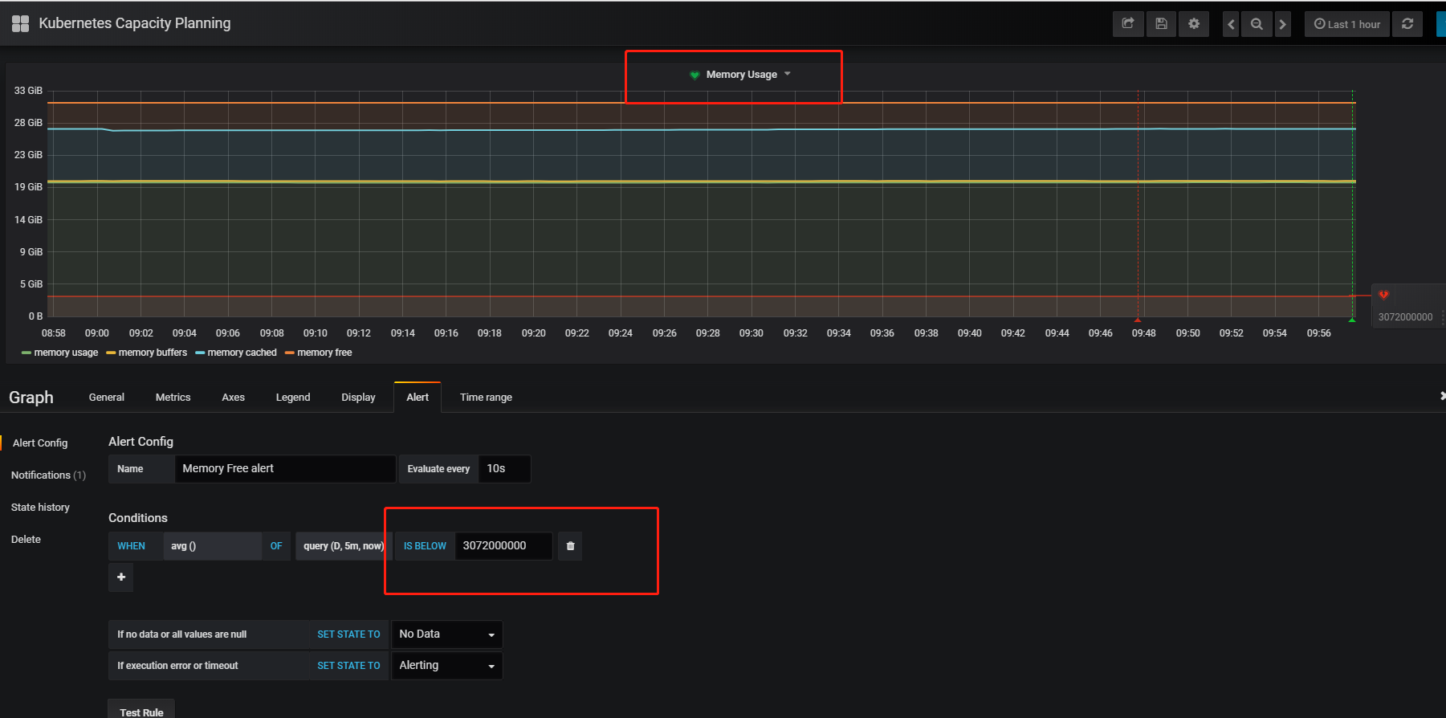Toggle the memory free legend series
The height and width of the screenshot is (718, 1446).
click(x=324, y=353)
